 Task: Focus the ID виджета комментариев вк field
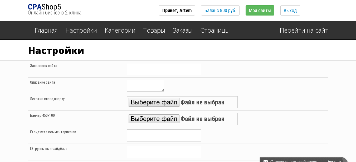[x=164, y=135]
